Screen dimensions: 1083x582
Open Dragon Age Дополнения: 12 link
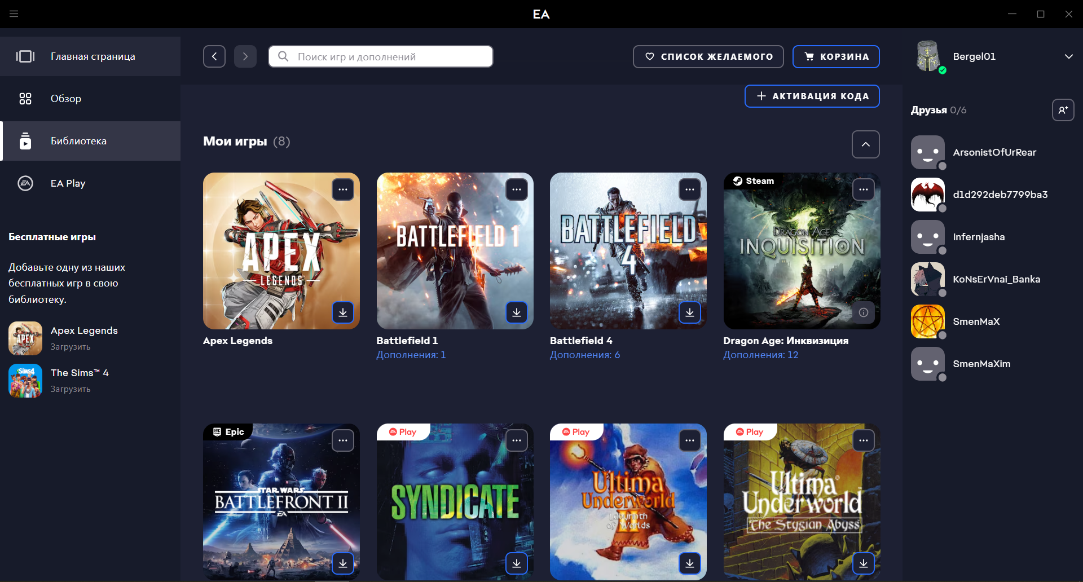761,355
